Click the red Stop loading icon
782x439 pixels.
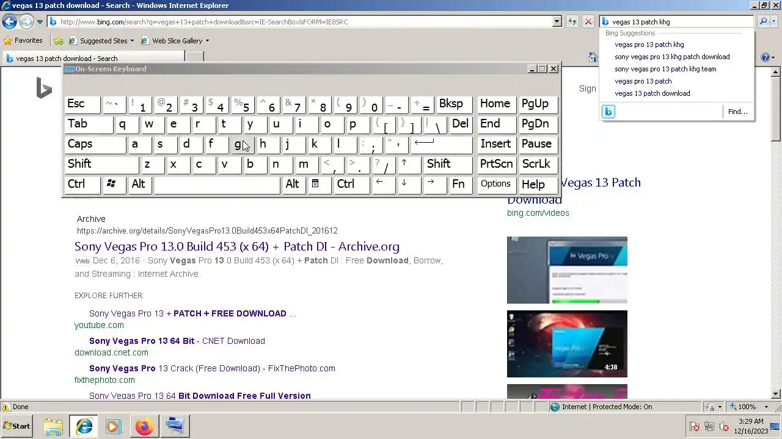point(588,22)
